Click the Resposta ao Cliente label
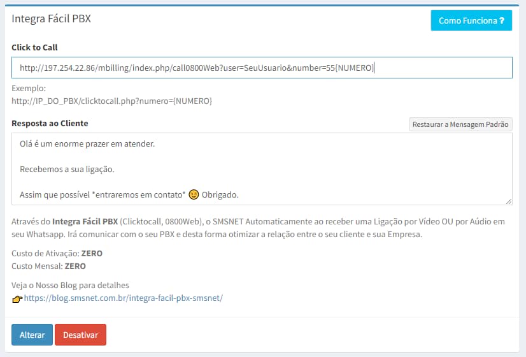This screenshot has width=526, height=357. (x=50, y=123)
